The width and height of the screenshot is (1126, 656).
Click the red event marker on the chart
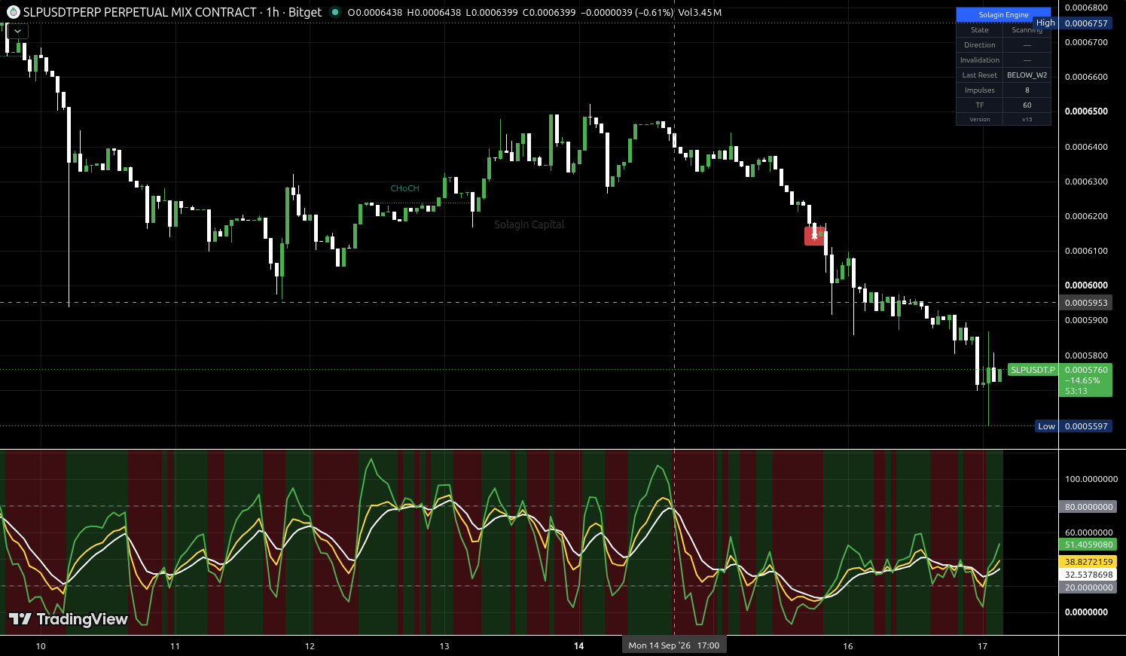click(813, 236)
